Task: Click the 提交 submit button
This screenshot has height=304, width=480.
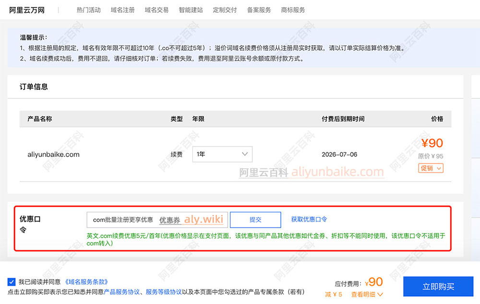Action: [255, 220]
